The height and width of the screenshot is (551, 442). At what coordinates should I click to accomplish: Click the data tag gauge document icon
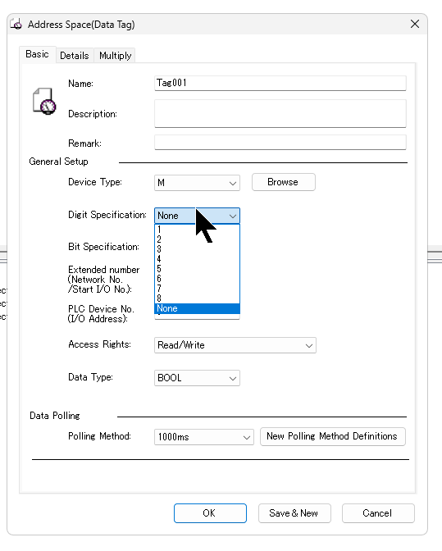44,101
